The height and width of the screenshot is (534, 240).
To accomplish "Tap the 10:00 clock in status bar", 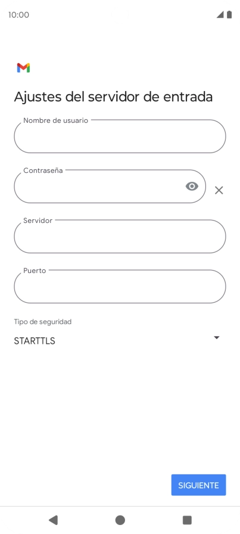I will (x=18, y=15).
